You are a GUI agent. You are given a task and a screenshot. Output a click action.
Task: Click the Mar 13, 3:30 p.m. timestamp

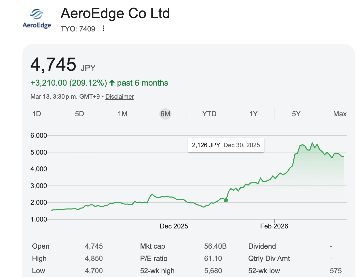[65, 97]
